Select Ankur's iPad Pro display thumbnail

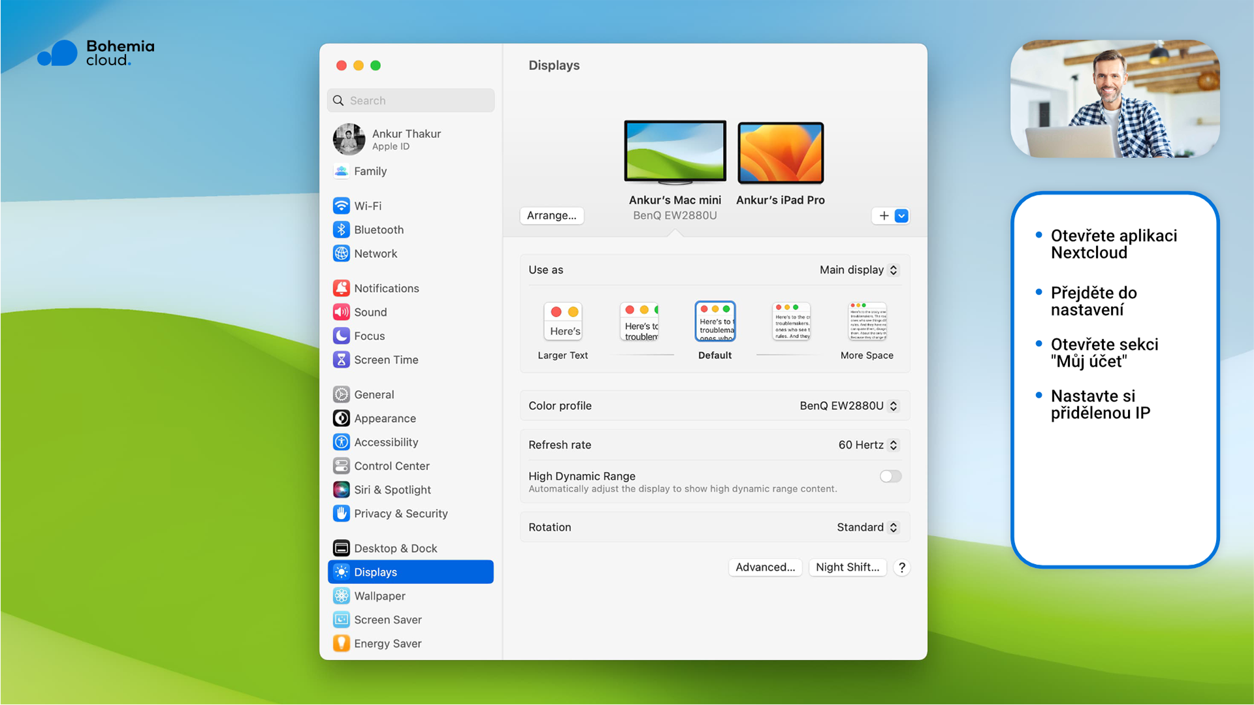pyautogui.click(x=780, y=153)
